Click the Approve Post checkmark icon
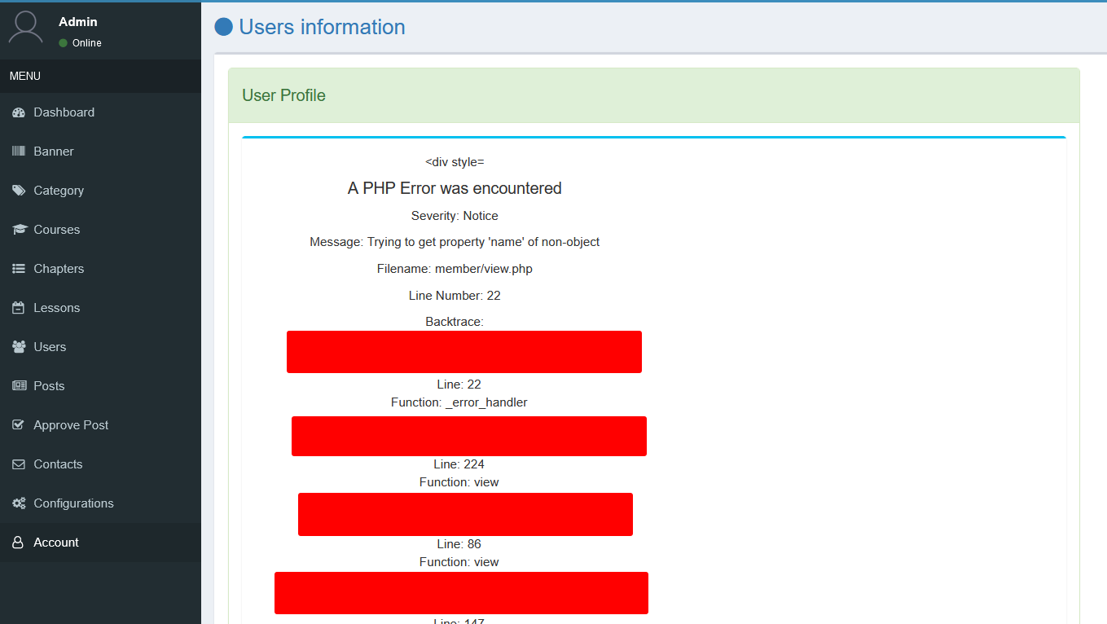The width and height of the screenshot is (1107, 624). click(18, 424)
